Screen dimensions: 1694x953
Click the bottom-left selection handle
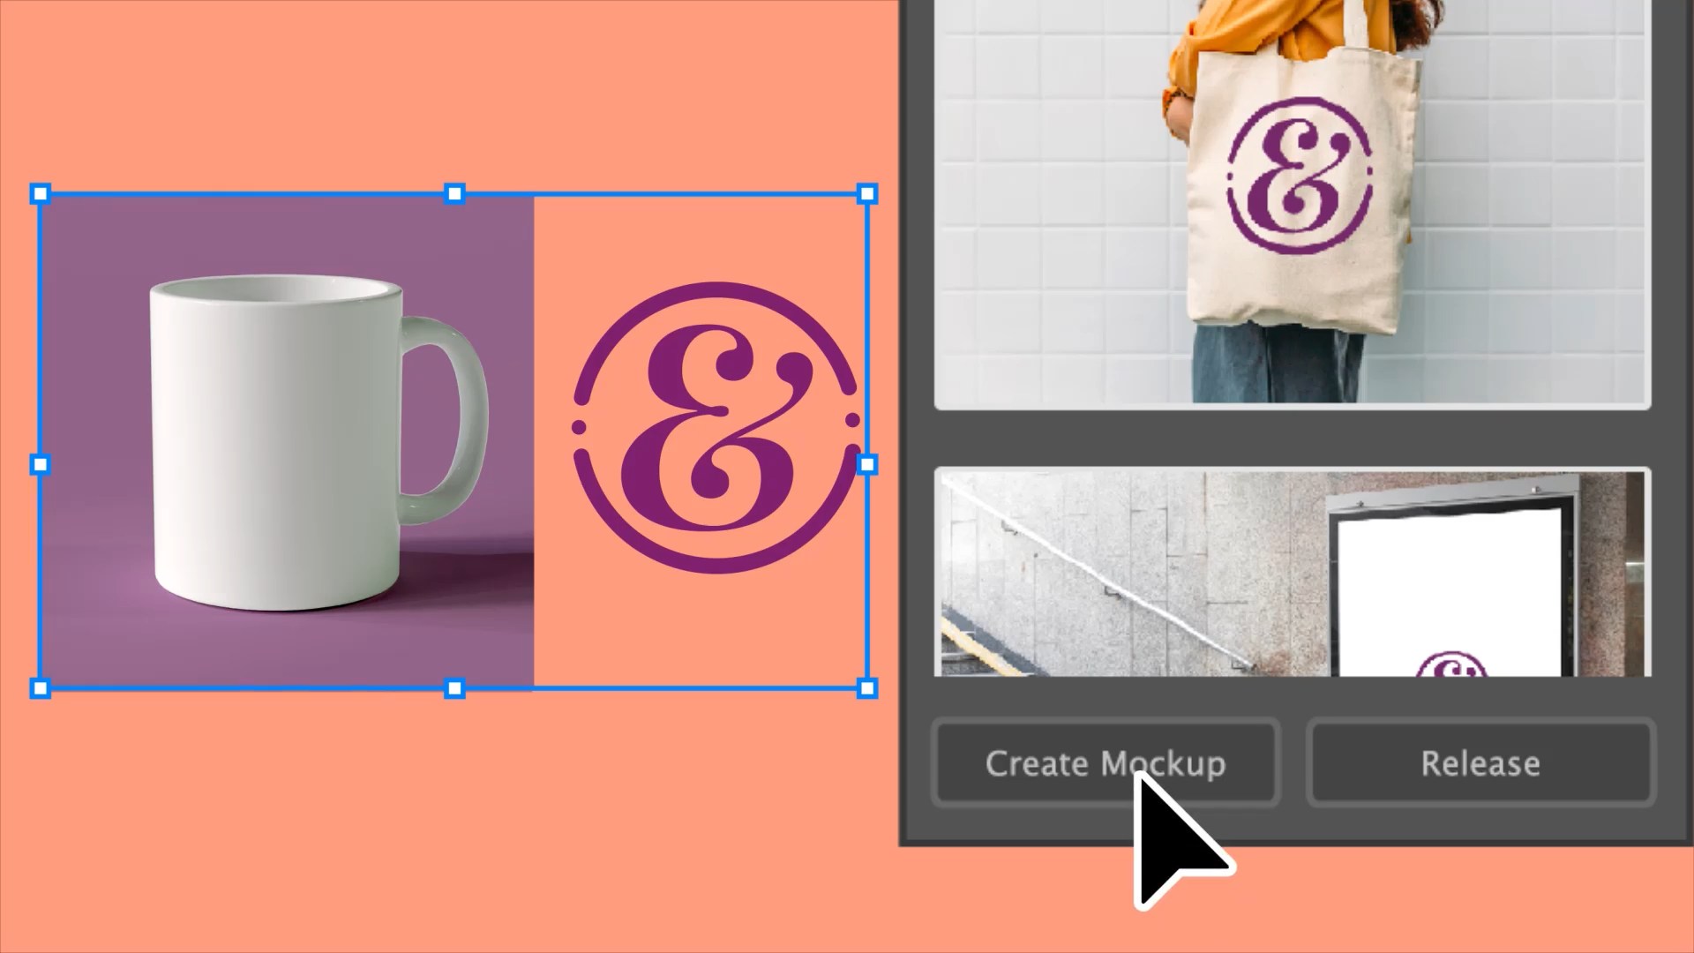(x=41, y=688)
